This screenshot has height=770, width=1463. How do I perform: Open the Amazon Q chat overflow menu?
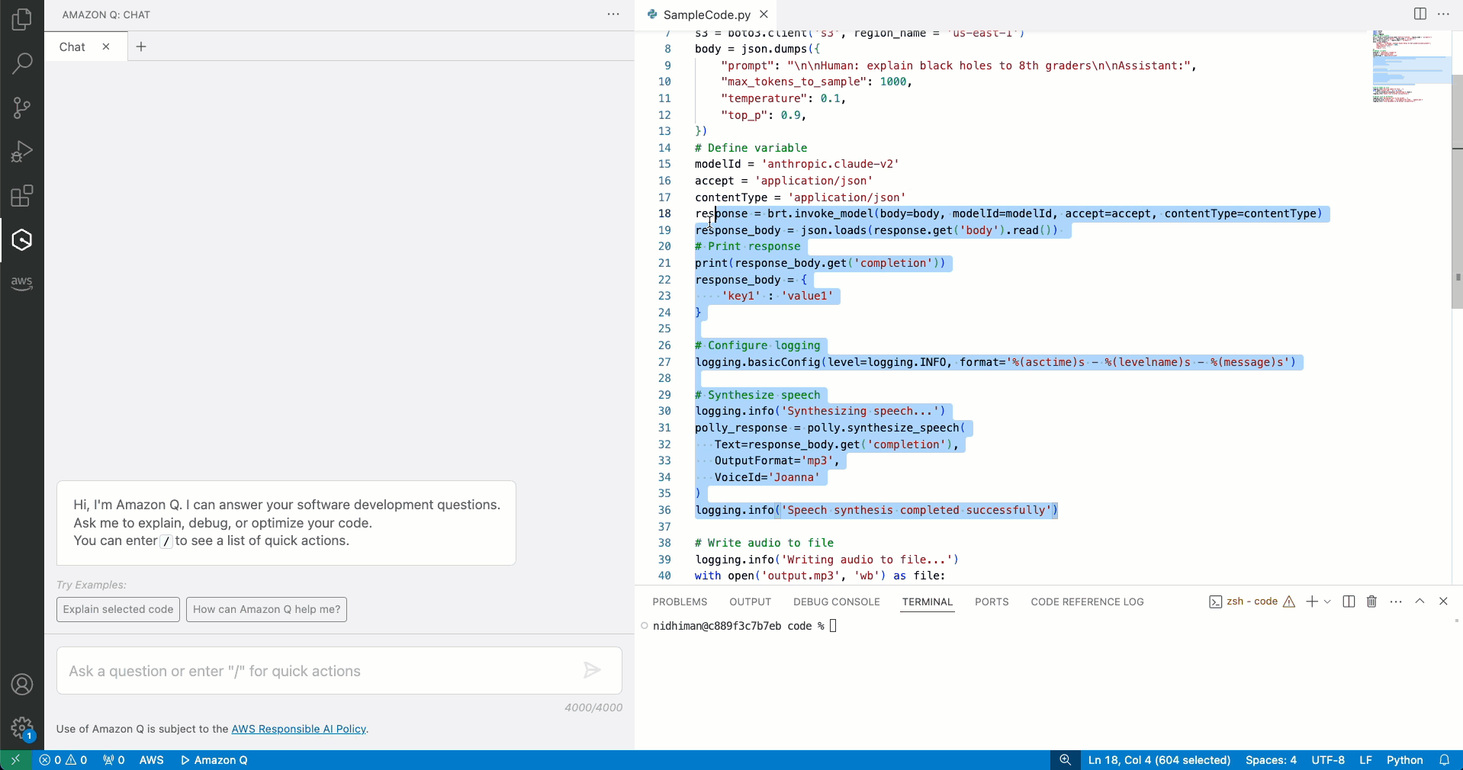click(614, 14)
